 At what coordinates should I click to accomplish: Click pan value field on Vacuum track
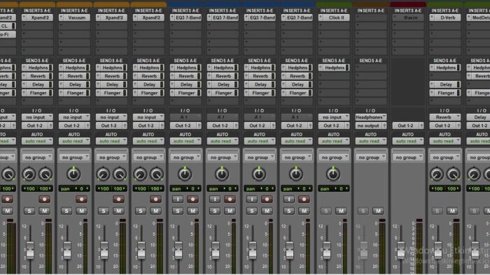74,188
